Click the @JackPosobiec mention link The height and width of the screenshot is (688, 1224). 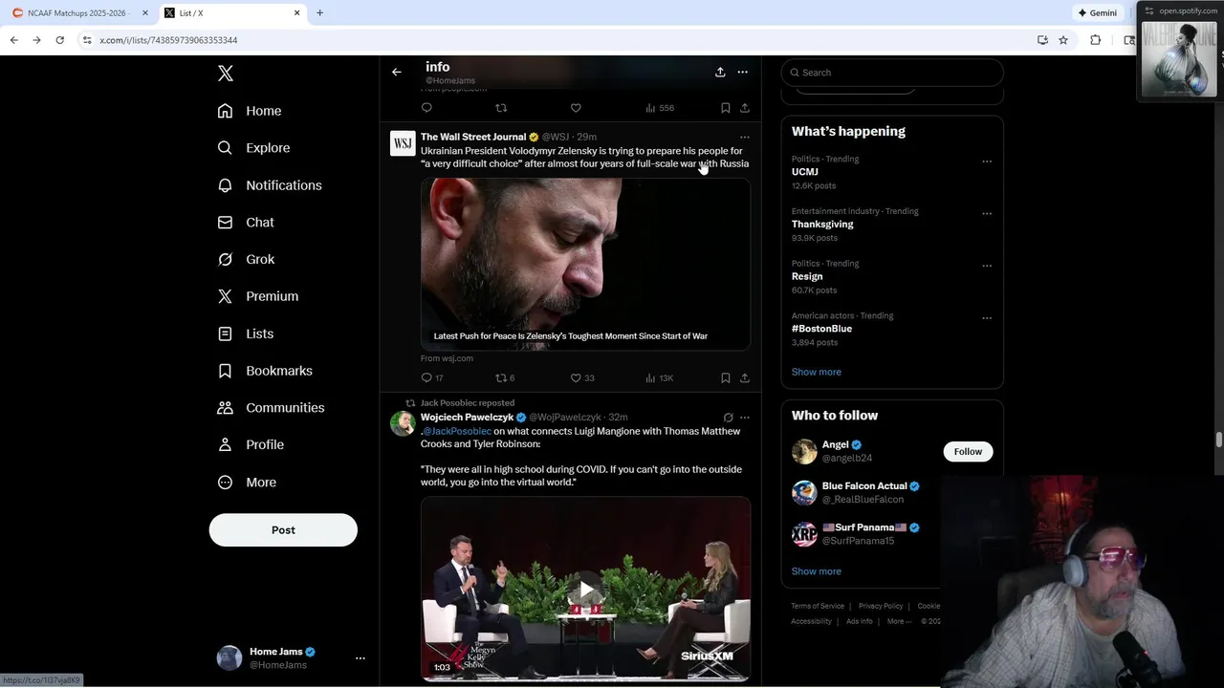[x=457, y=431]
